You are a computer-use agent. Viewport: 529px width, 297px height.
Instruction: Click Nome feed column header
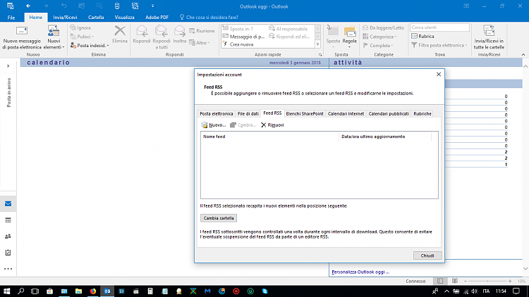[x=269, y=137]
